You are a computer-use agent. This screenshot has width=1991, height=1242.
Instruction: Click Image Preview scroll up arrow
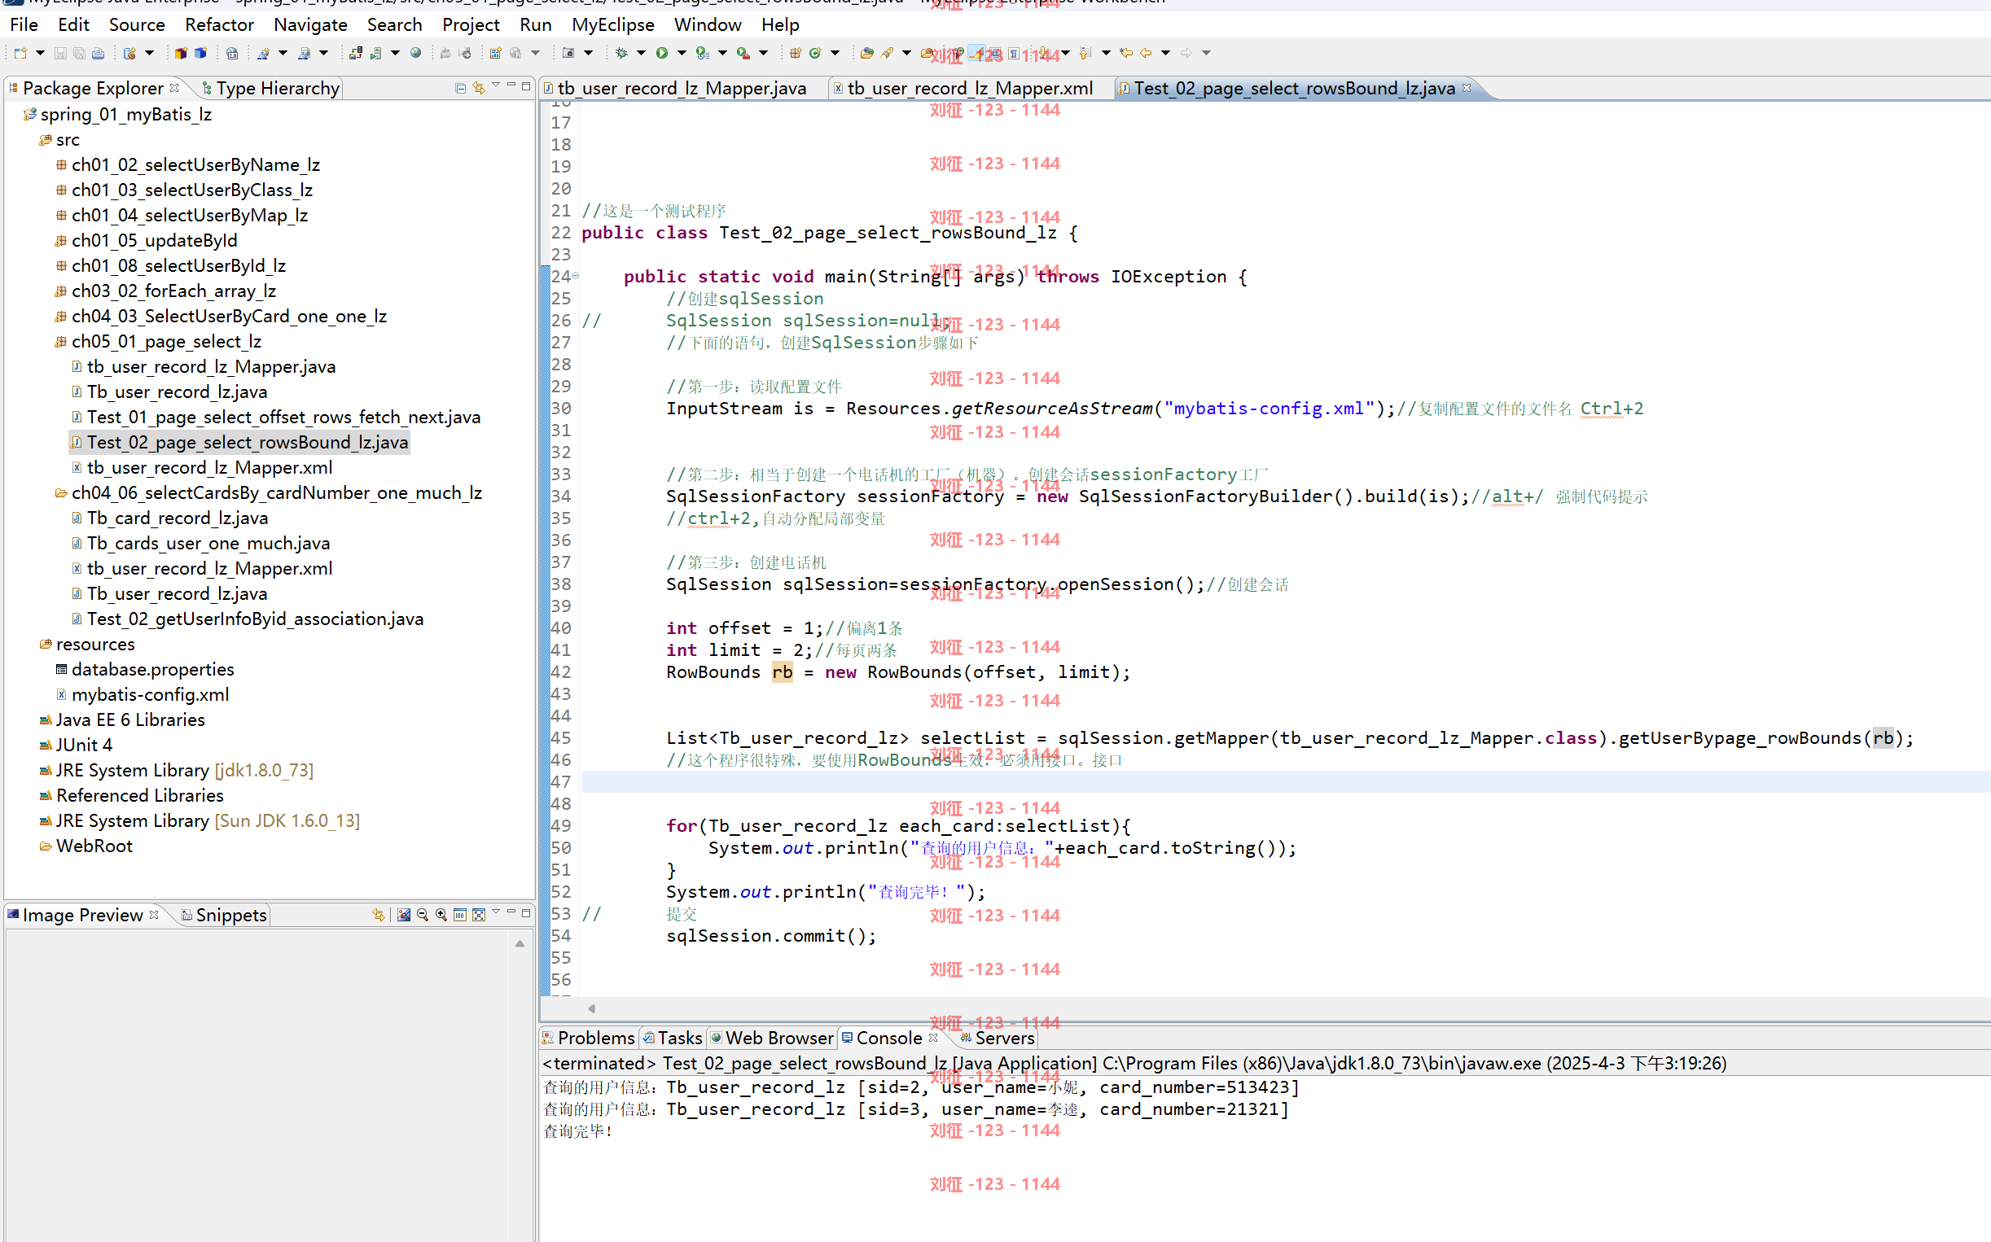tap(520, 945)
